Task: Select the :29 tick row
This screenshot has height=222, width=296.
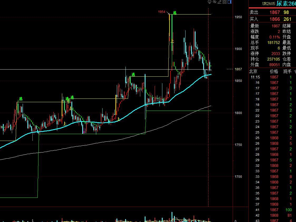Action: (x=272, y=160)
